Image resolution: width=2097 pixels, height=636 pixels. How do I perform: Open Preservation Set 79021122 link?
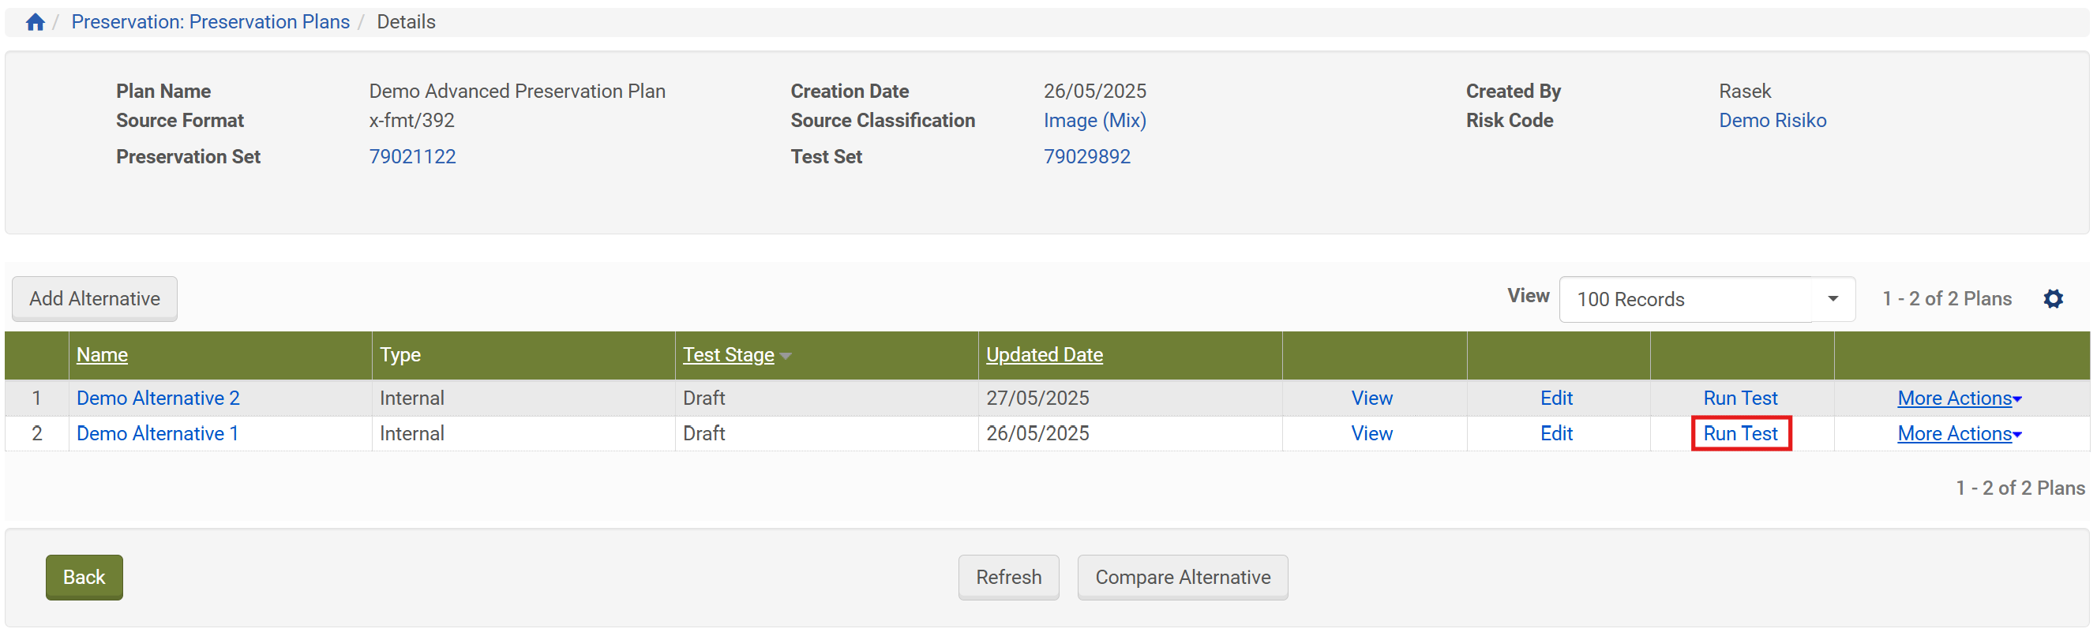pos(412,156)
